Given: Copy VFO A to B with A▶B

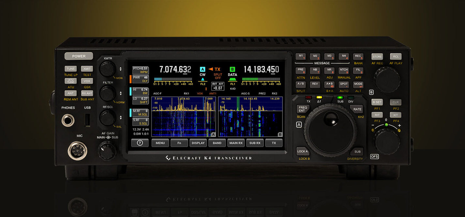Looking at the screenshot, I should coord(329,84).
